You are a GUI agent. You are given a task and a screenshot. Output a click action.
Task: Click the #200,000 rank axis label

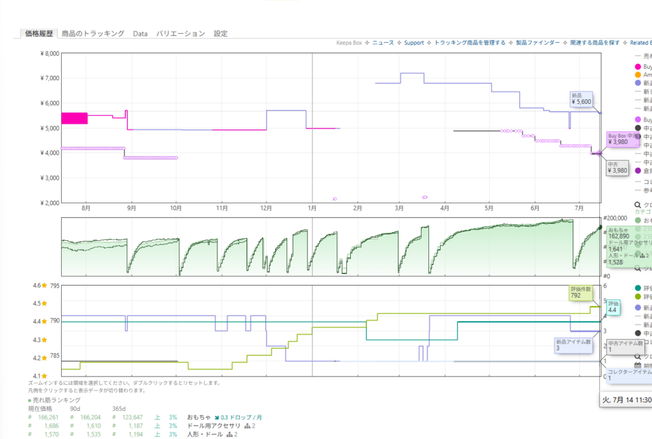615,218
